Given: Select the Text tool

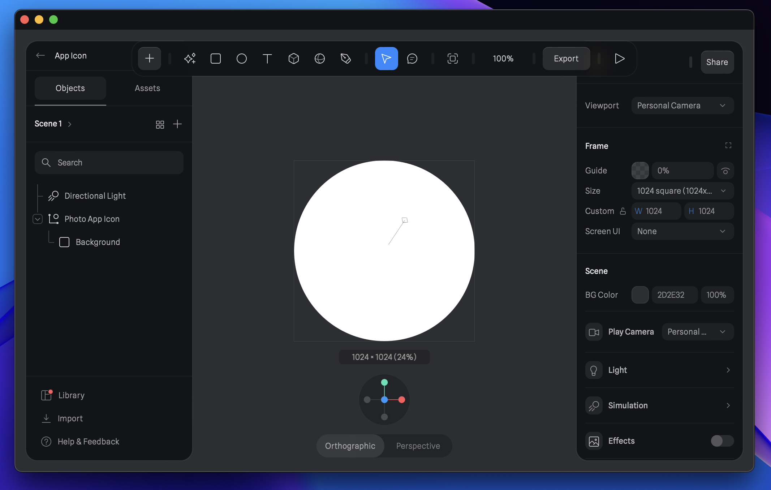Looking at the screenshot, I should click(267, 58).
